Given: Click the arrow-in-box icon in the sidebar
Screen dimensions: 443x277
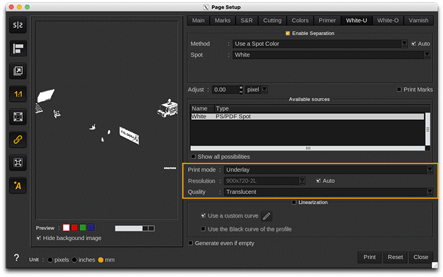Looking at the screenshot, I should 17,71.
